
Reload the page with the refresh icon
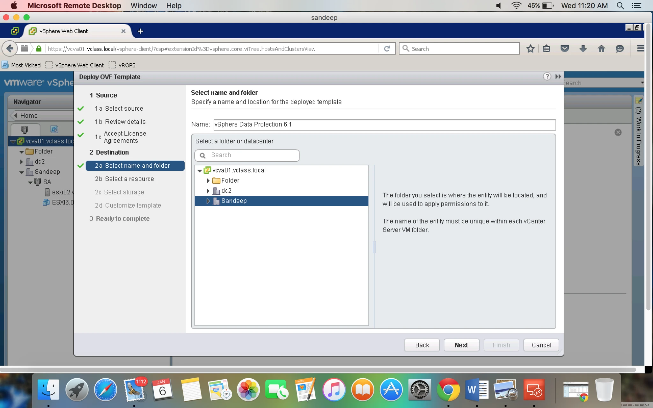coord(387,49)
